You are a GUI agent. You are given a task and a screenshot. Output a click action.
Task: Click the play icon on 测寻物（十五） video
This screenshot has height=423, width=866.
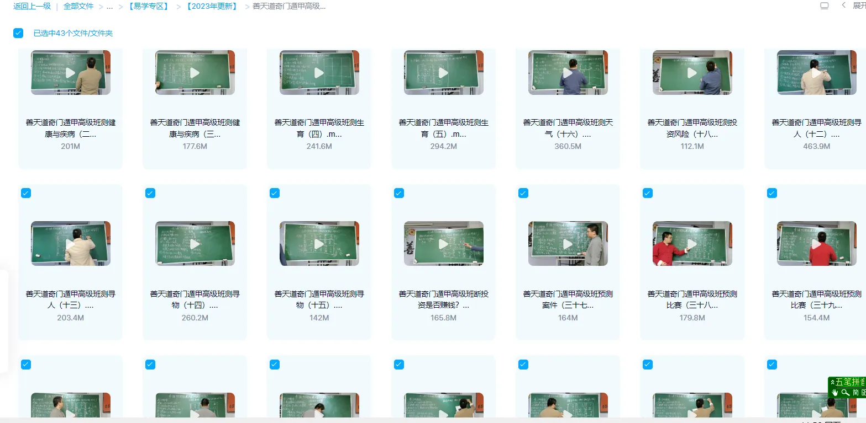[319, 244]
